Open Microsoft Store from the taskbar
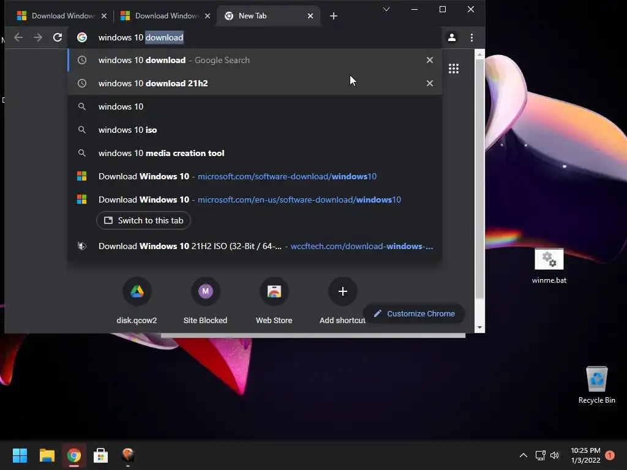This screenshot has height=470, width=627. coord(101,455)
